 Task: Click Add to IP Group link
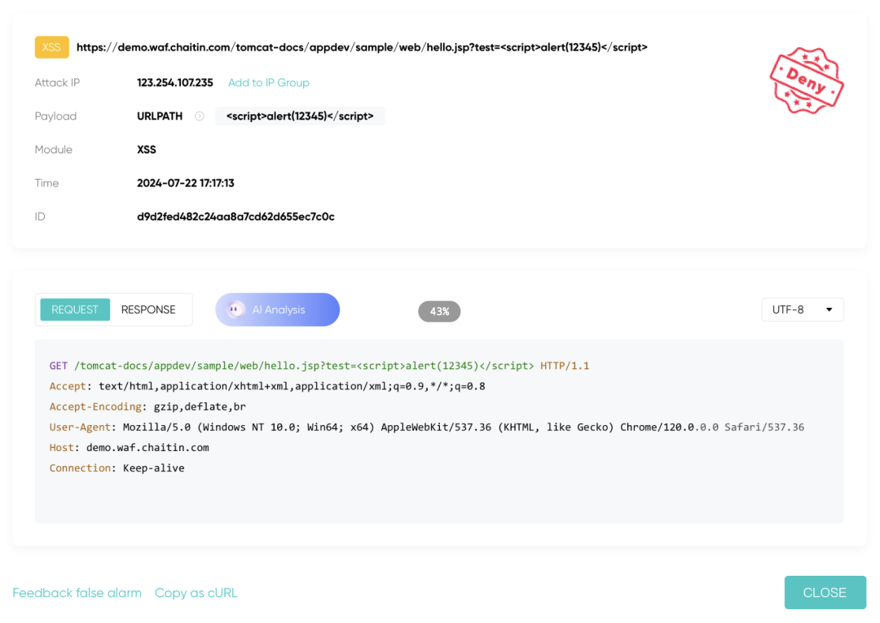point(268,82)
